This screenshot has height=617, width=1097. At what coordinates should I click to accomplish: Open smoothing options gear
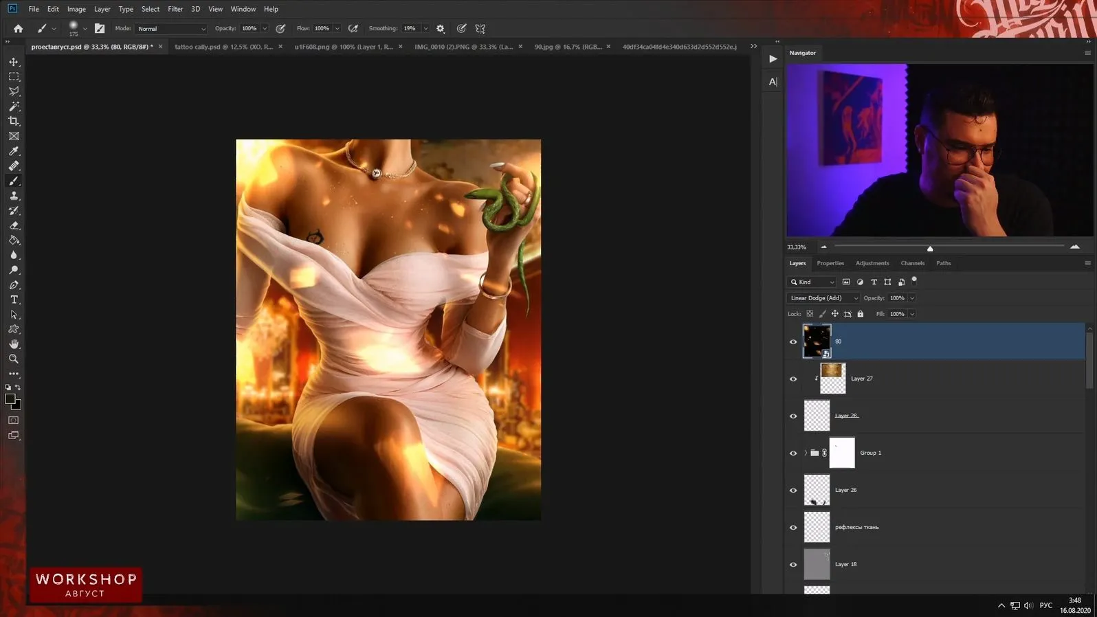tap(441, 29)
